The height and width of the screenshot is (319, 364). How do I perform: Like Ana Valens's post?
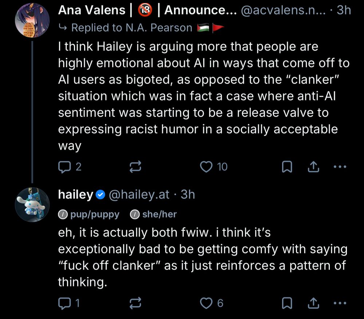tap(207, 167)
